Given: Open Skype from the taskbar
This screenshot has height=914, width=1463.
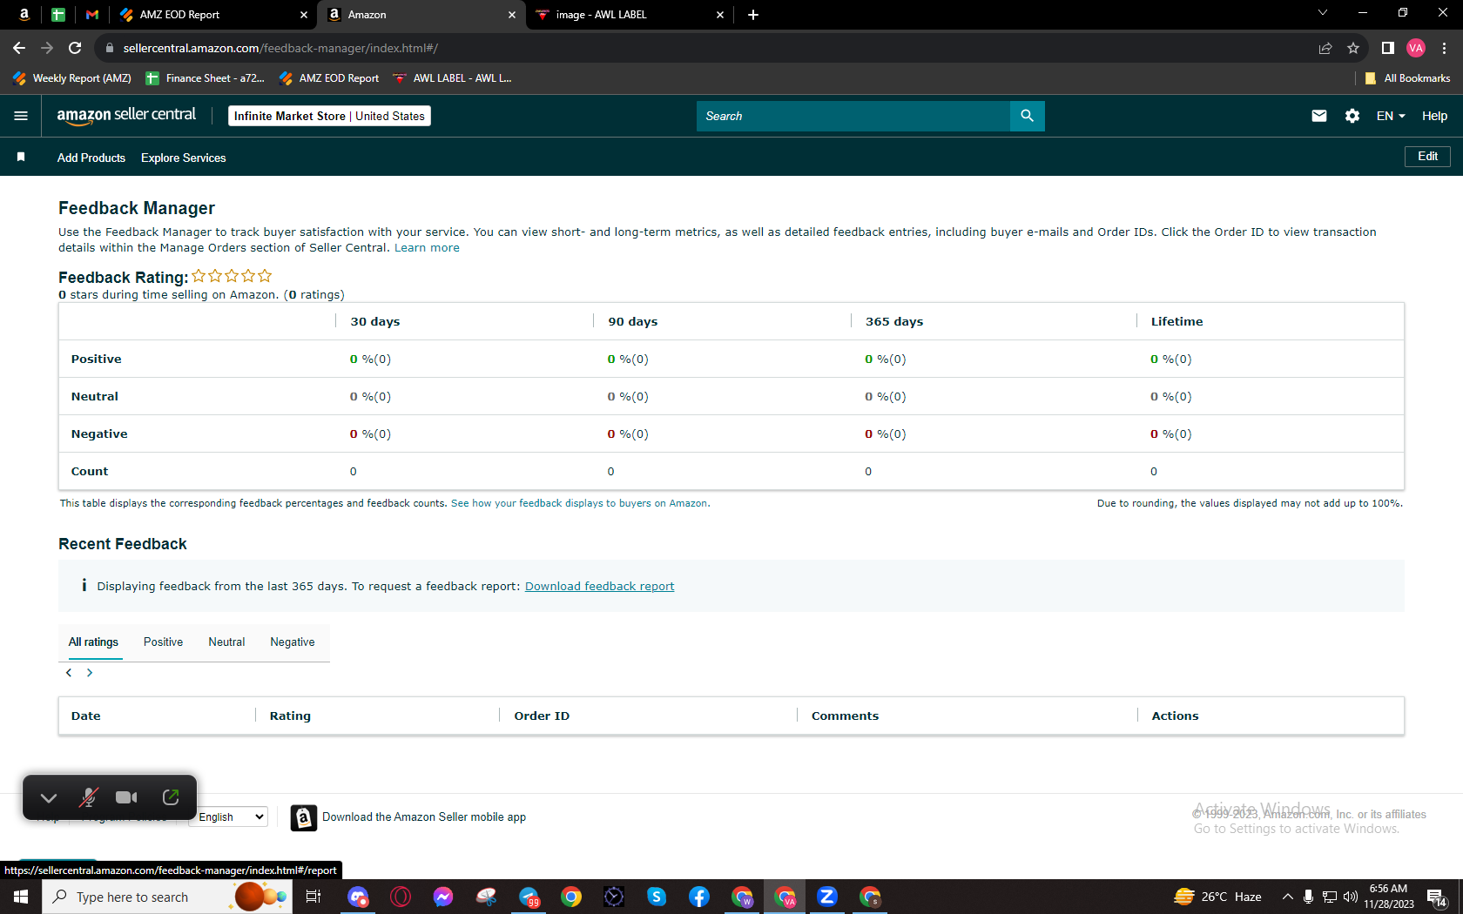Looking at the screenshot, I should click(x=657, y=897).
